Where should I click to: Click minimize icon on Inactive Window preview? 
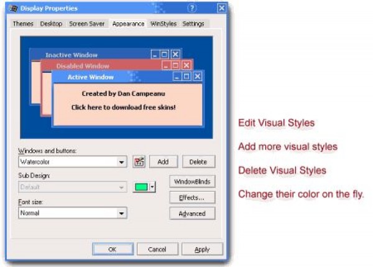click(x=155, y=55)
